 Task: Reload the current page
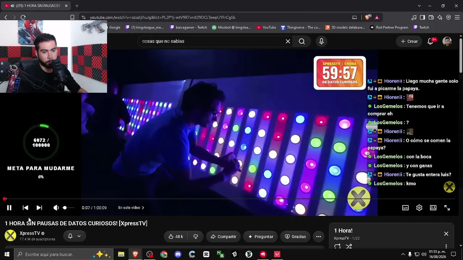pos(23,17)
